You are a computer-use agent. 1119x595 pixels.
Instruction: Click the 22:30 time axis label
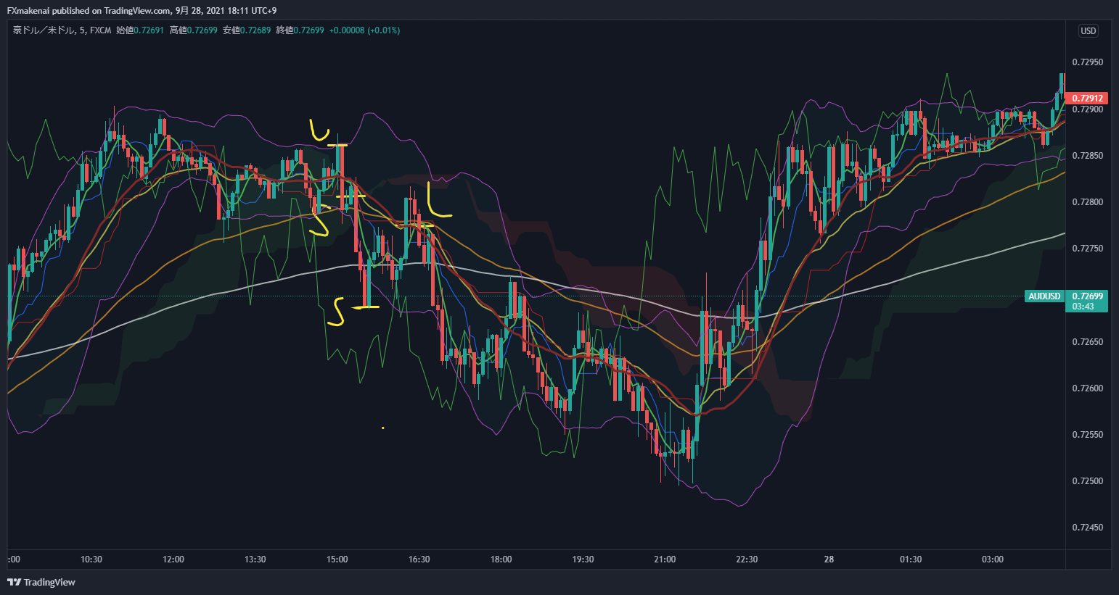pyautogui.click(x=747, y=559)
